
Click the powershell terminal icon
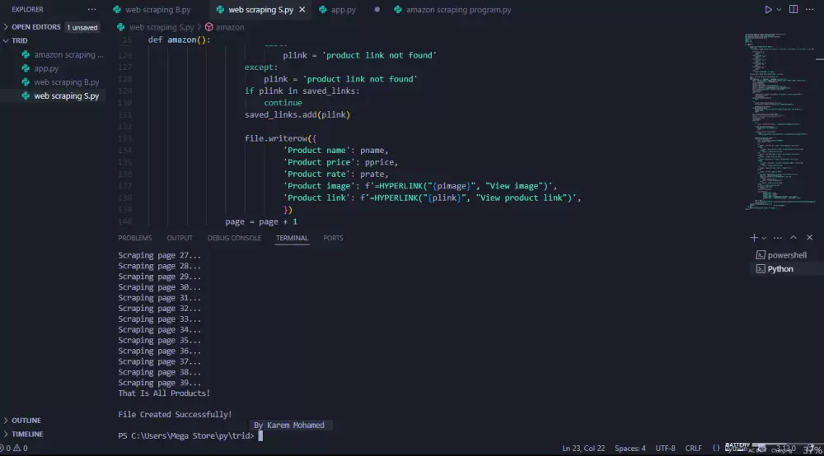[761, 255]
